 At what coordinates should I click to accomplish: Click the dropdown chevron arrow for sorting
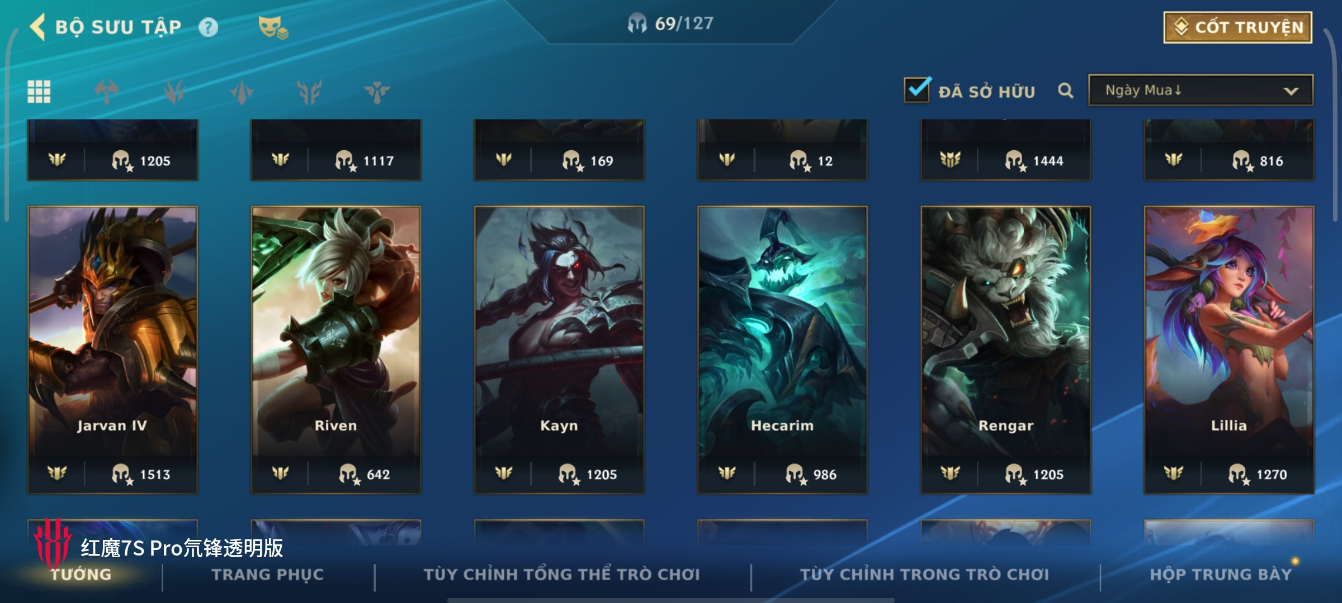point(1291,91)
